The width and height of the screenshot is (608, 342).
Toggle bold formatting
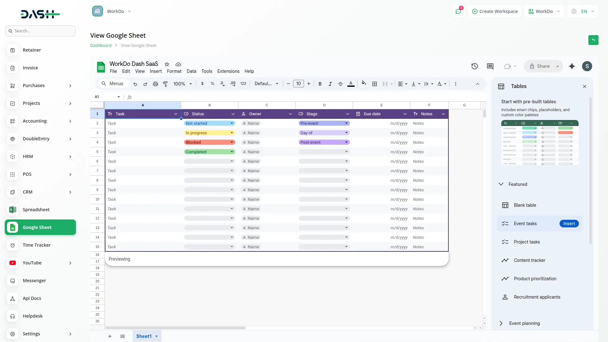(x=320, y=84)
